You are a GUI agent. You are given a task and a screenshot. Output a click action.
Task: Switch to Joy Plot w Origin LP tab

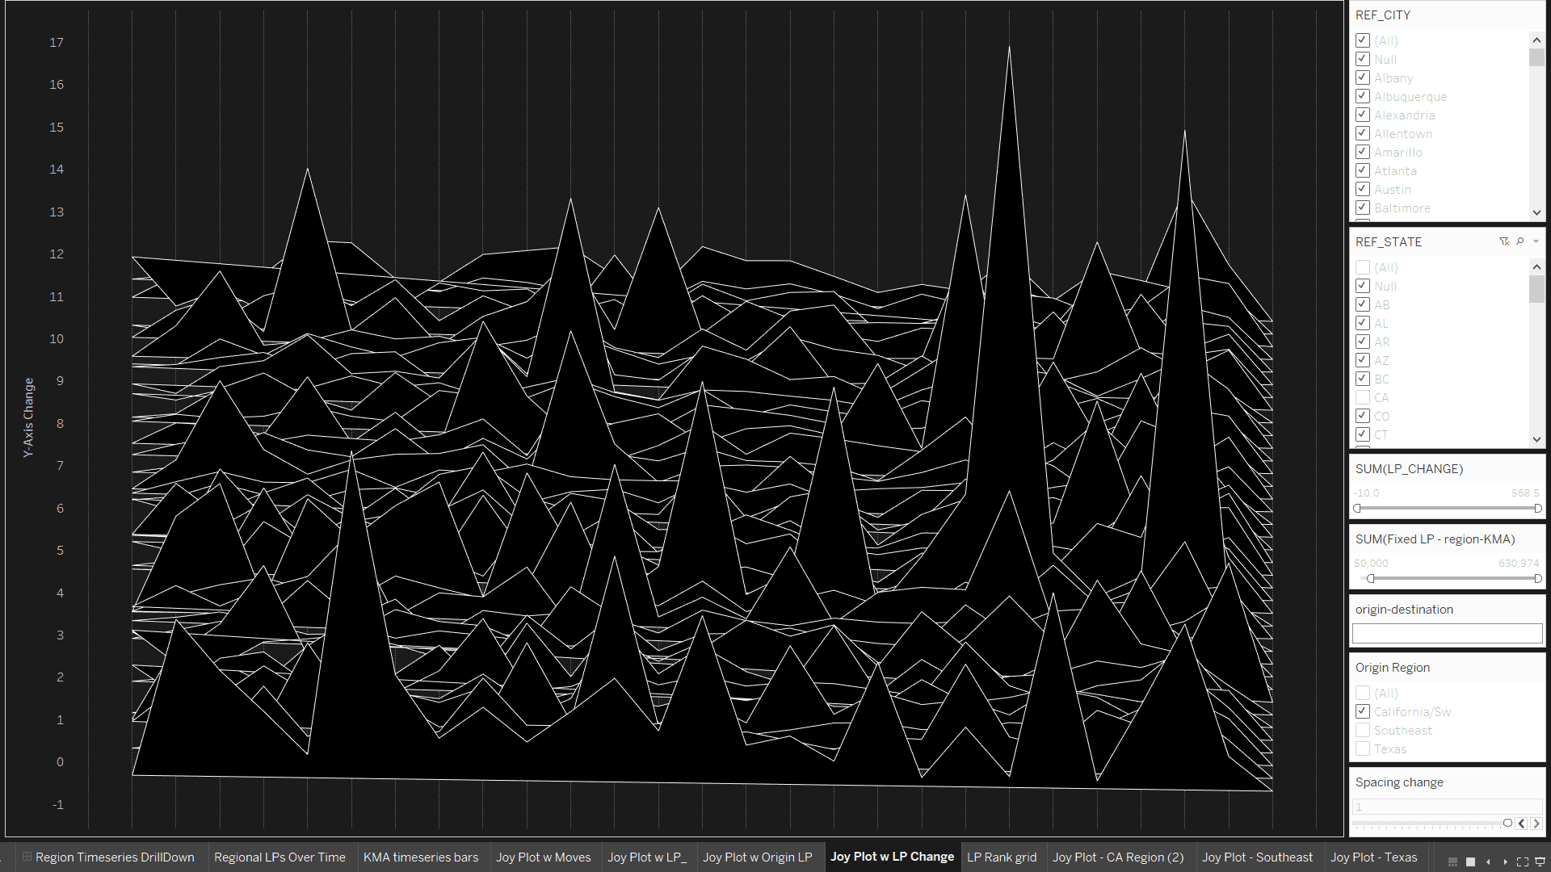tap(758, 857)
